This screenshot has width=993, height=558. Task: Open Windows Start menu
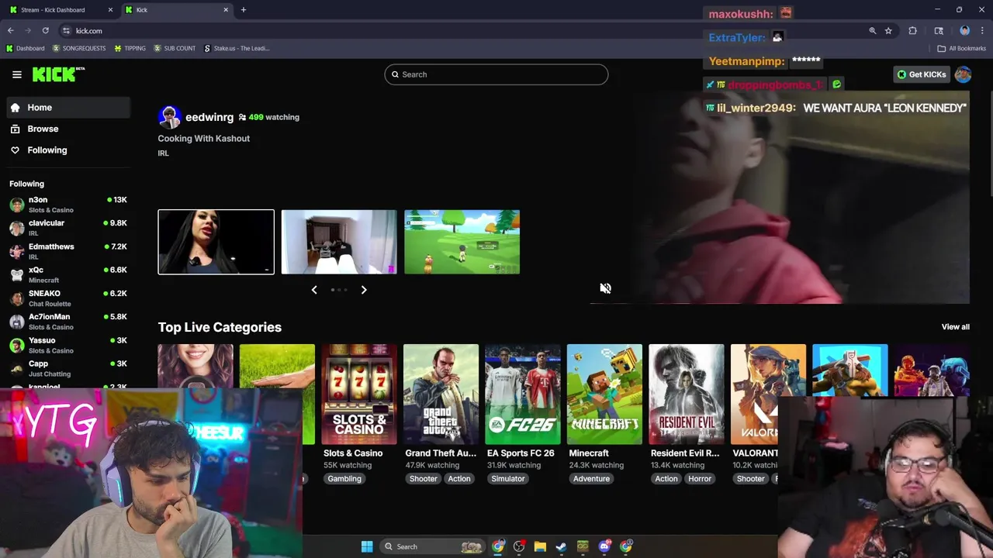[x=367, y=546]
